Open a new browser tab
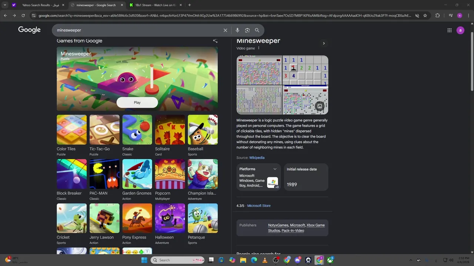The height and width of the screenshot is (266, 474). coord(190,5)
